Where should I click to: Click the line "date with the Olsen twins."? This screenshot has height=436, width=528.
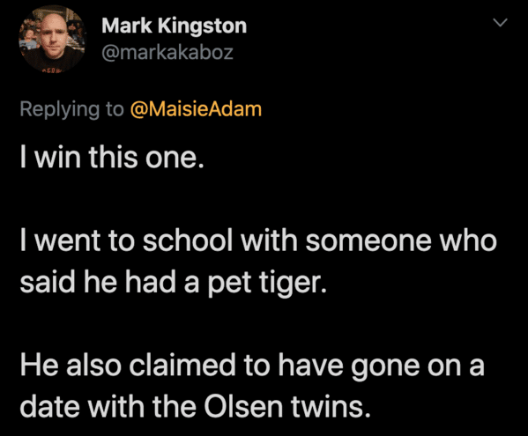[x=196, y=406]
